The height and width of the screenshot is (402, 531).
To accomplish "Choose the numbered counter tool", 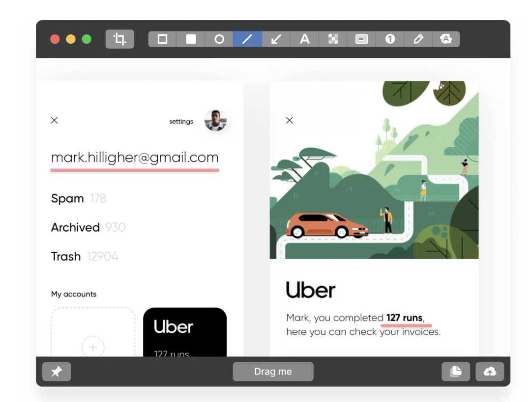I will click(x=390, y=39).
